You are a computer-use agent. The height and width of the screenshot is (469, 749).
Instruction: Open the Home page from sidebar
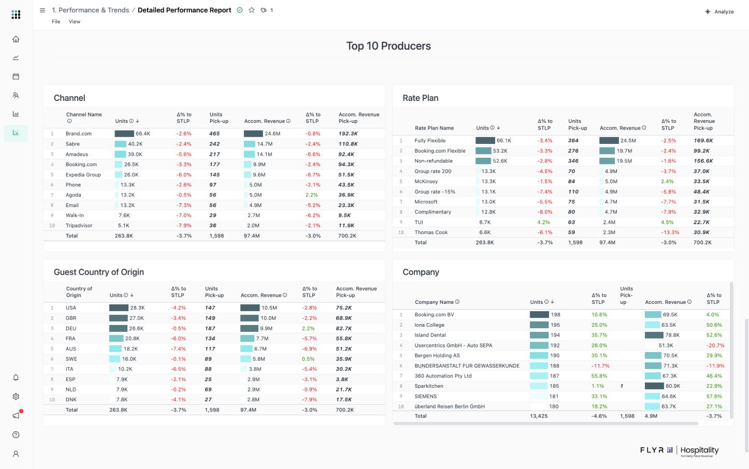[x=16, y=39]
